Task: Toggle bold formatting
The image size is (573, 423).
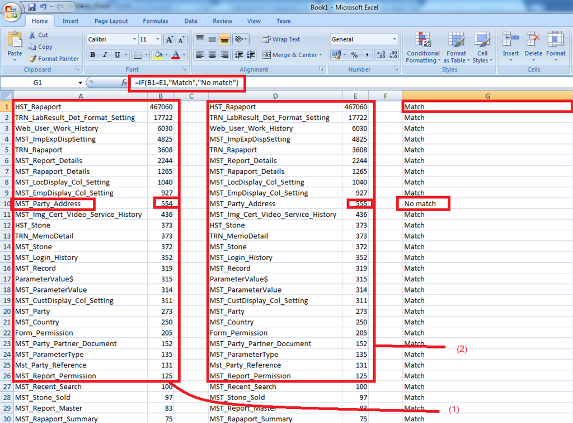Action: (93, 55)
